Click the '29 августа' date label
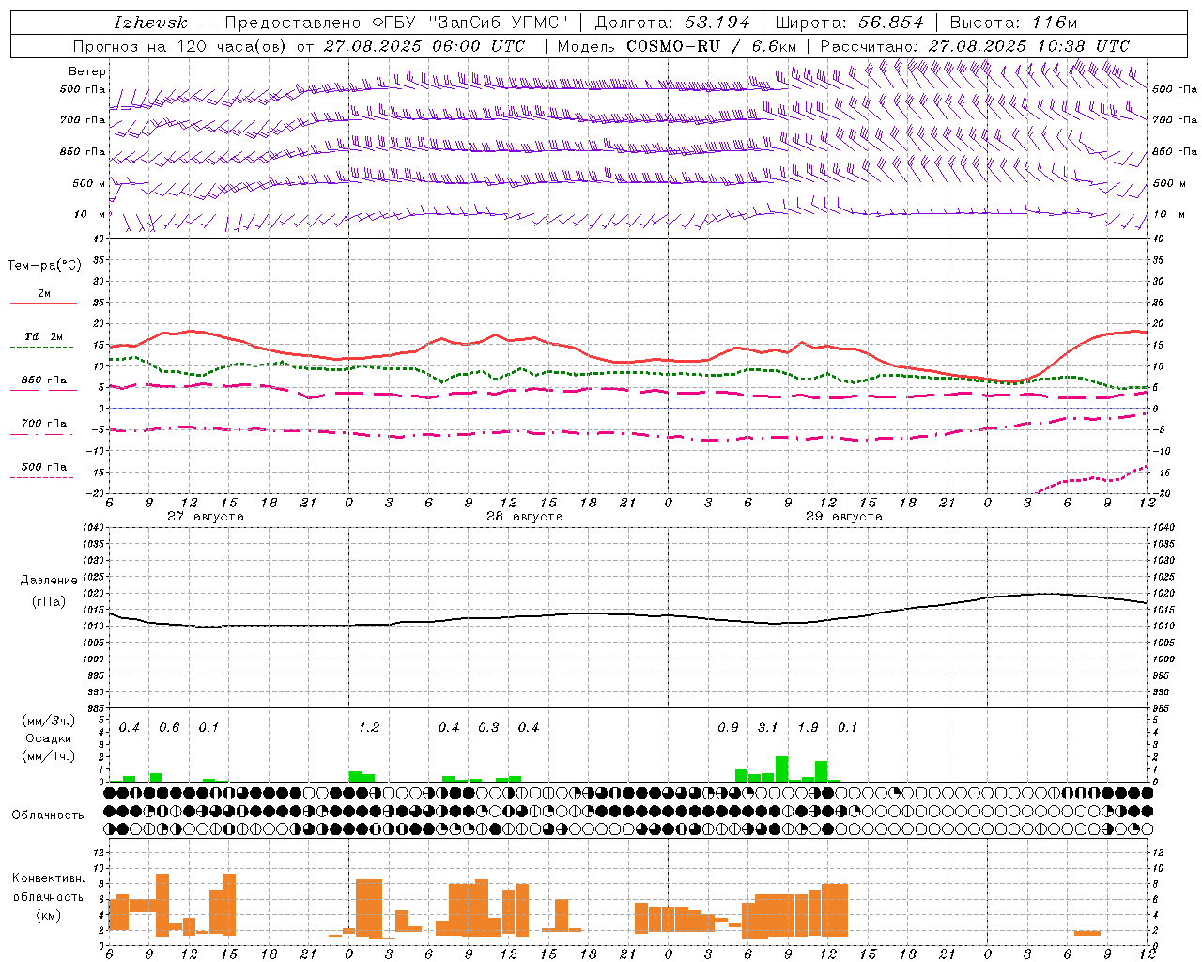 (844, 517)
